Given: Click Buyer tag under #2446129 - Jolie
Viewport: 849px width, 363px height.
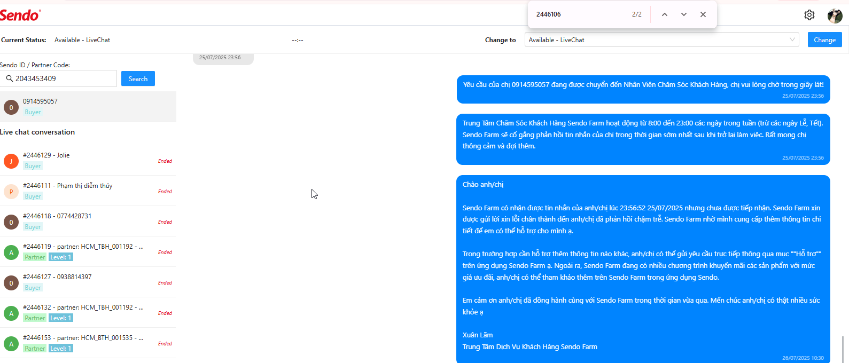Looking at the screenshot, I should click(x=33, y=166).
